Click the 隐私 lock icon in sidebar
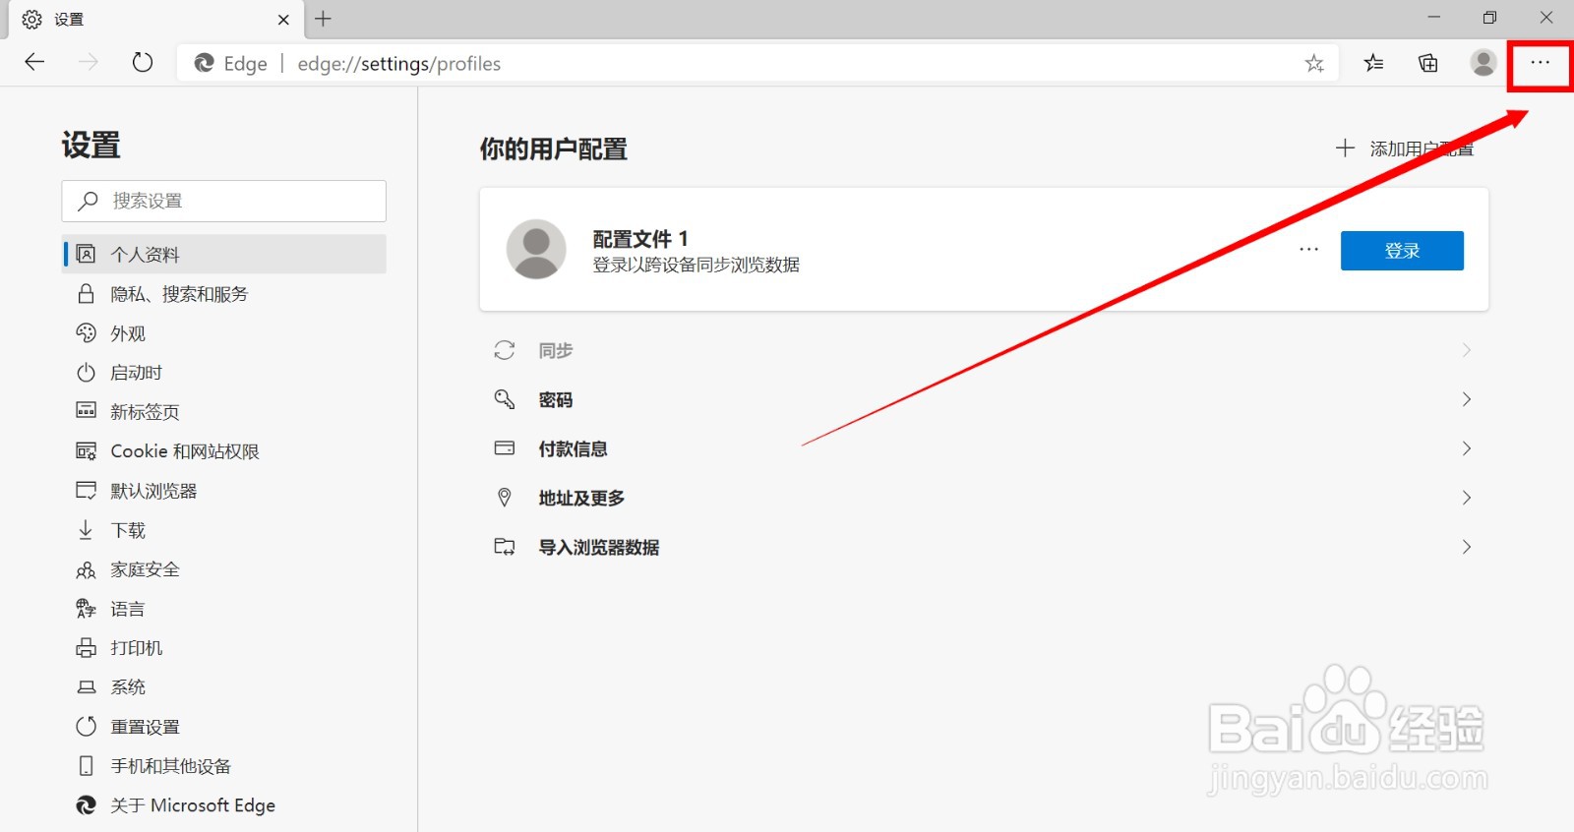The image size is (1574, 832). tap(87, 294)
